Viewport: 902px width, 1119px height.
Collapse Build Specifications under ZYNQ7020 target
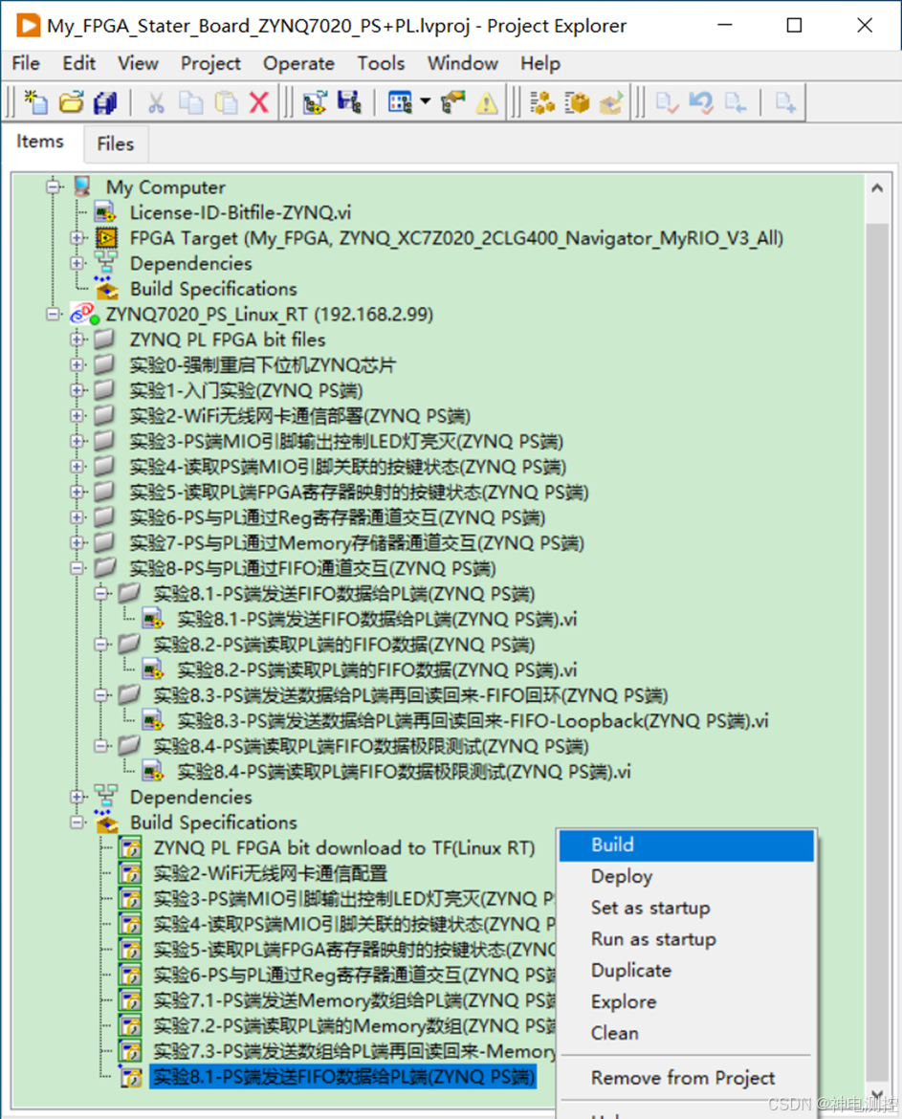tap(77, 823)
